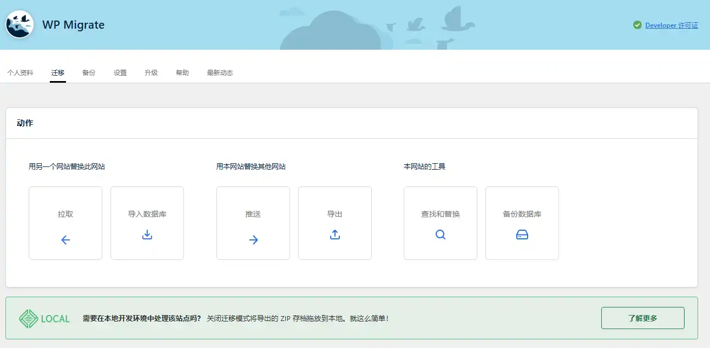Click the WP Migrate title text

tap(73, 24)
